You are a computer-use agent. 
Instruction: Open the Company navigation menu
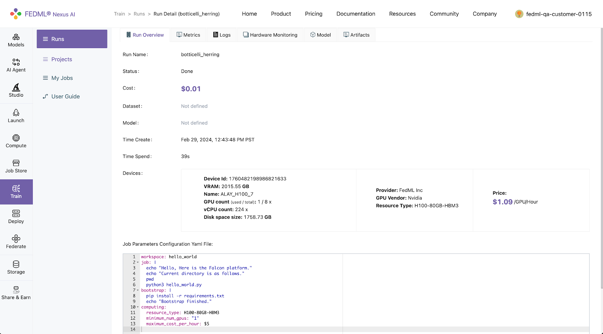[485, 14]
